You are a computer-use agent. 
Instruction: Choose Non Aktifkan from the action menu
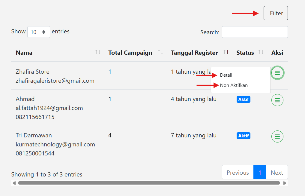pos(234,85)
